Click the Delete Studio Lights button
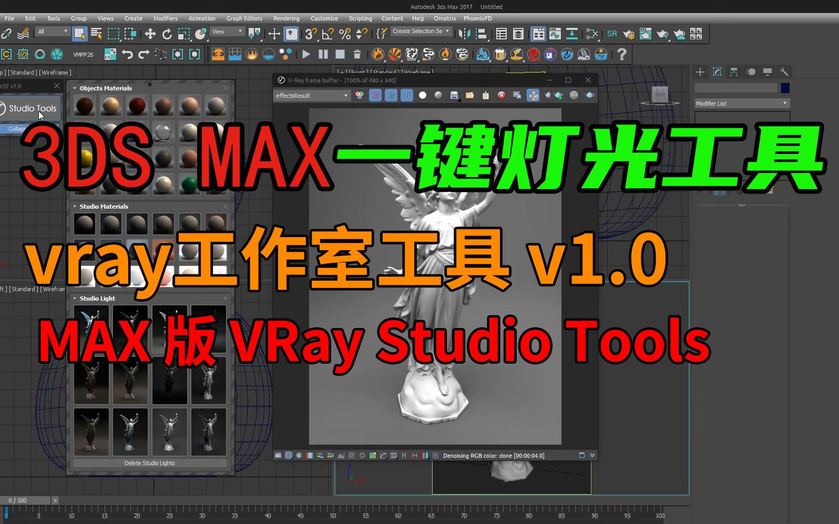 point(150,463)
